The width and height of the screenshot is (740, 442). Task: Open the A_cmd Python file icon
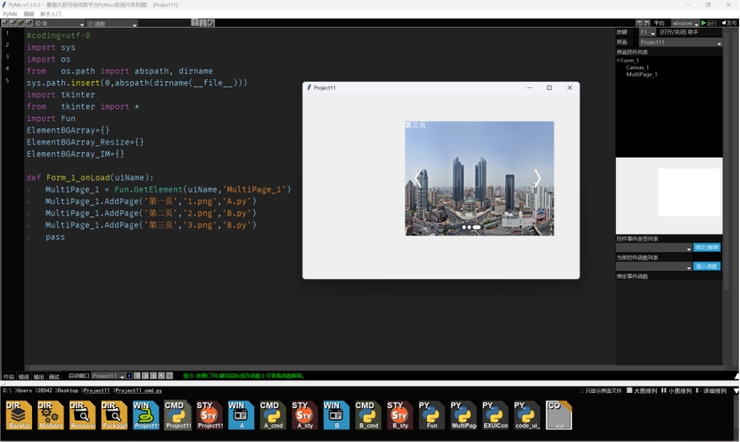click(x=273, y=415)
